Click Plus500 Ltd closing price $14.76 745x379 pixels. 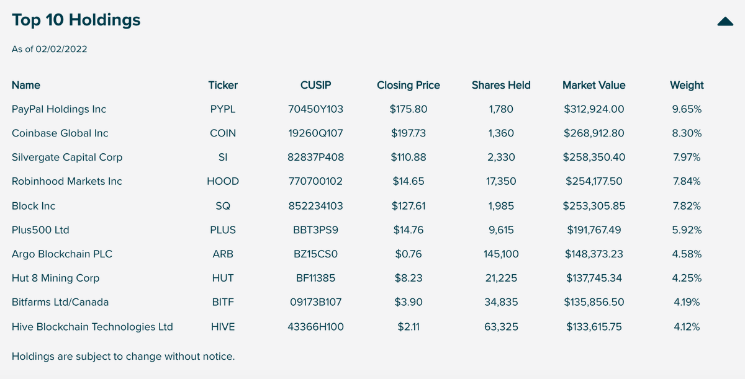pos(409,230)
